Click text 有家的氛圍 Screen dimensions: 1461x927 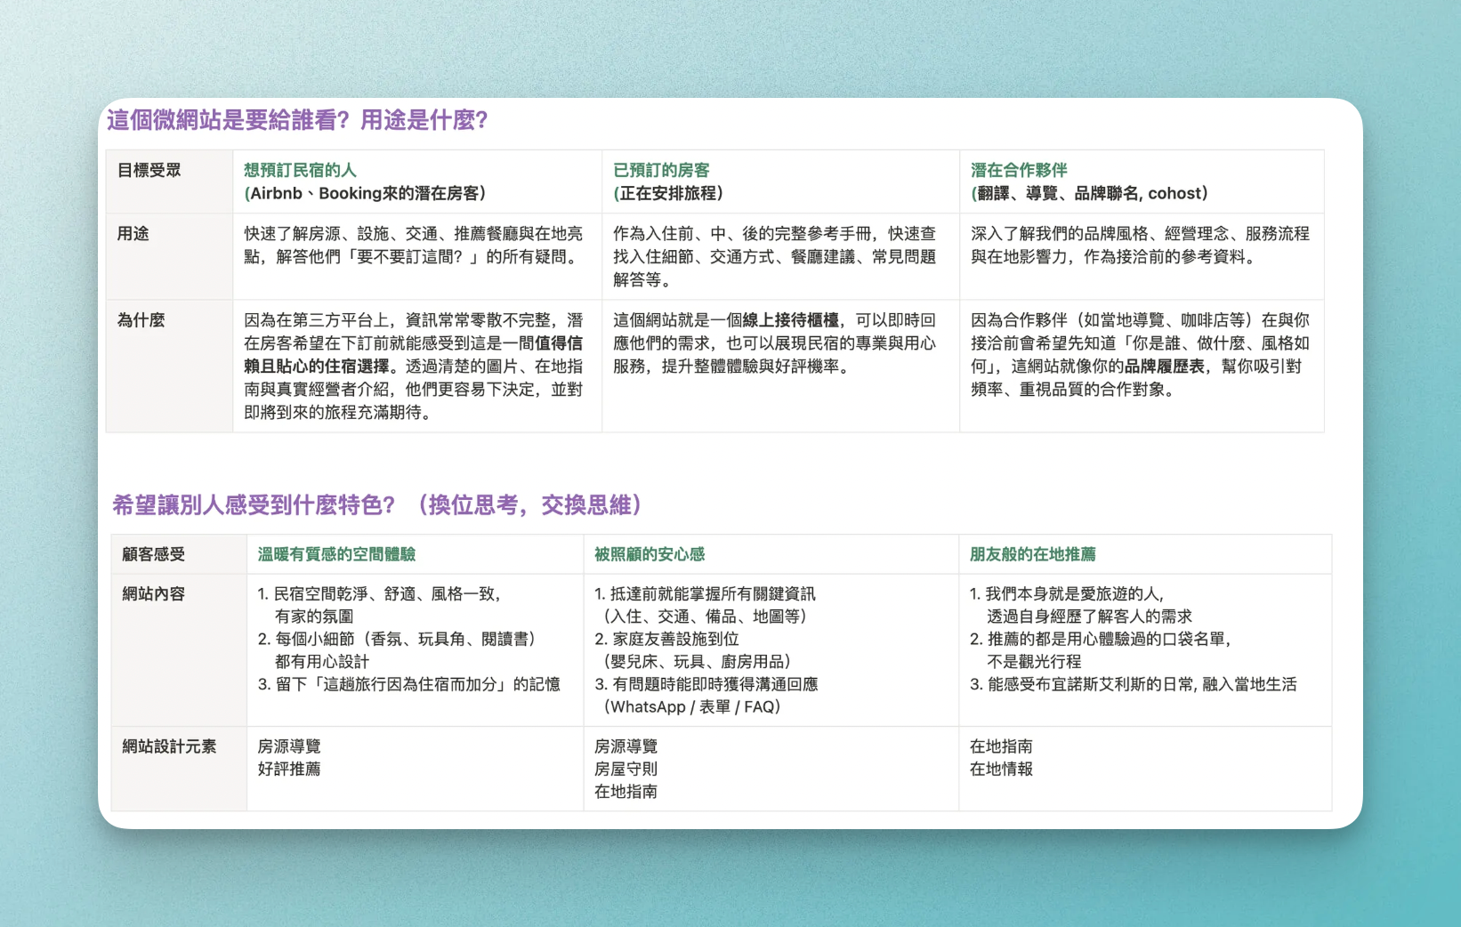pyautogui.click(x=314, y=616)
